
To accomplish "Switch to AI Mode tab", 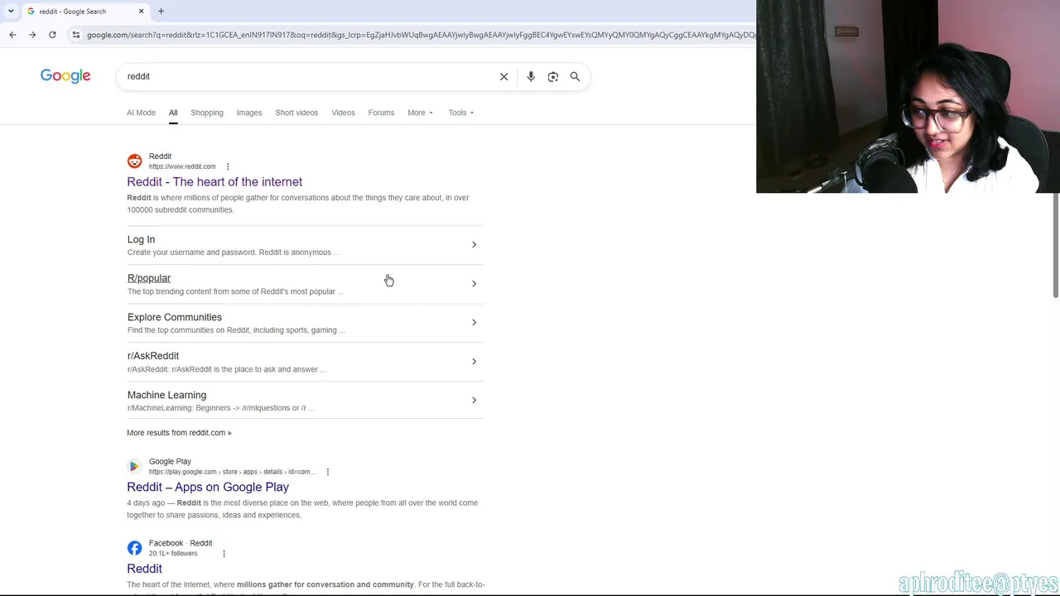I will coord(141,113).
